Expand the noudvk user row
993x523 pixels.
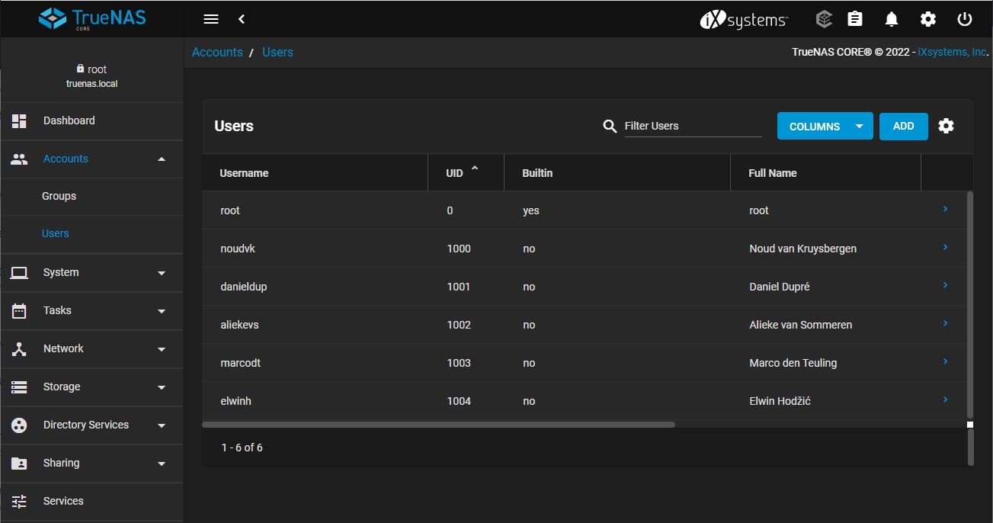[x=945, y=247]
